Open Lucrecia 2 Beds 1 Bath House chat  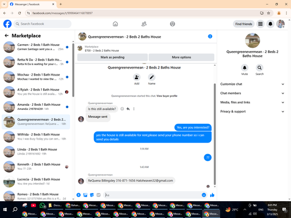[36, 181]
